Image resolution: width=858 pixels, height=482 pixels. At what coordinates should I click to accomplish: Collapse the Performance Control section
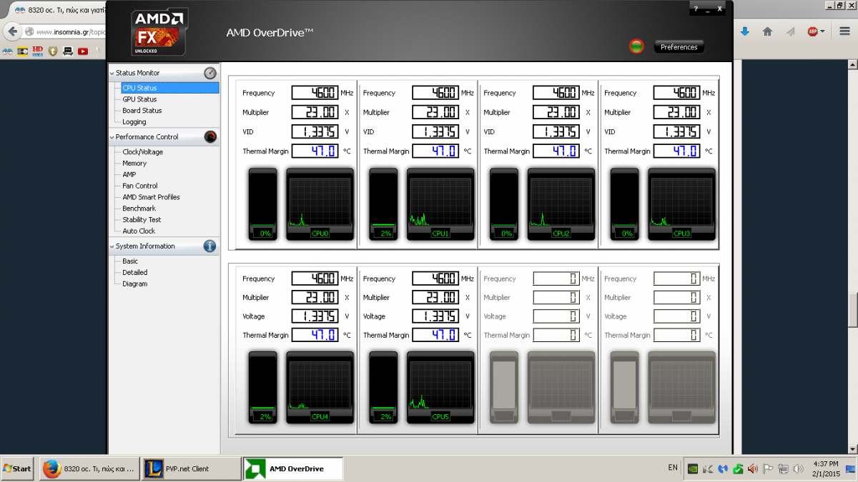[x=112, y=137]
